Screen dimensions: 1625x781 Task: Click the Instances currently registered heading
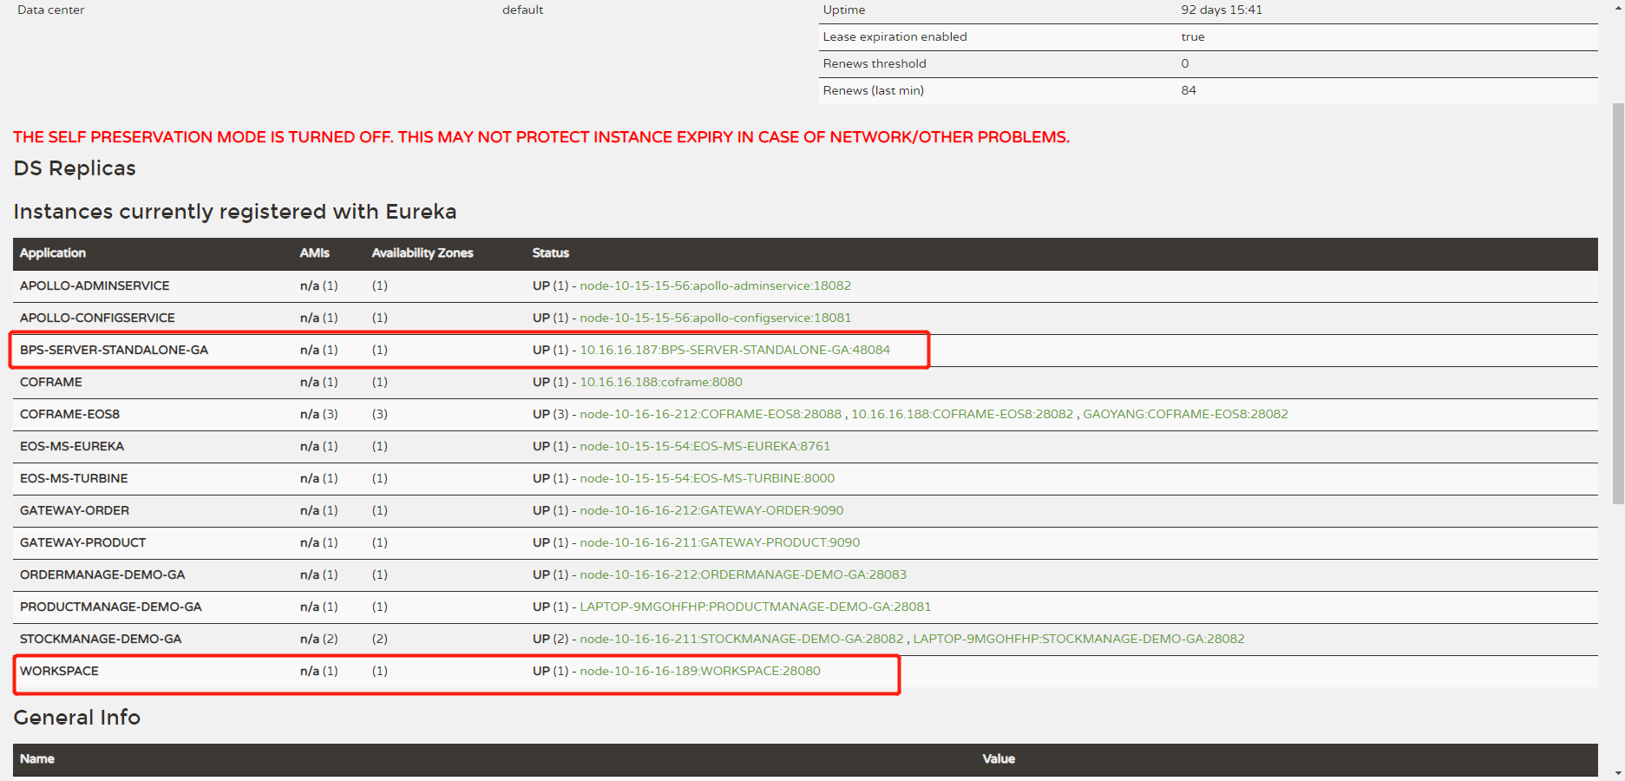click(x=235, y=212)
